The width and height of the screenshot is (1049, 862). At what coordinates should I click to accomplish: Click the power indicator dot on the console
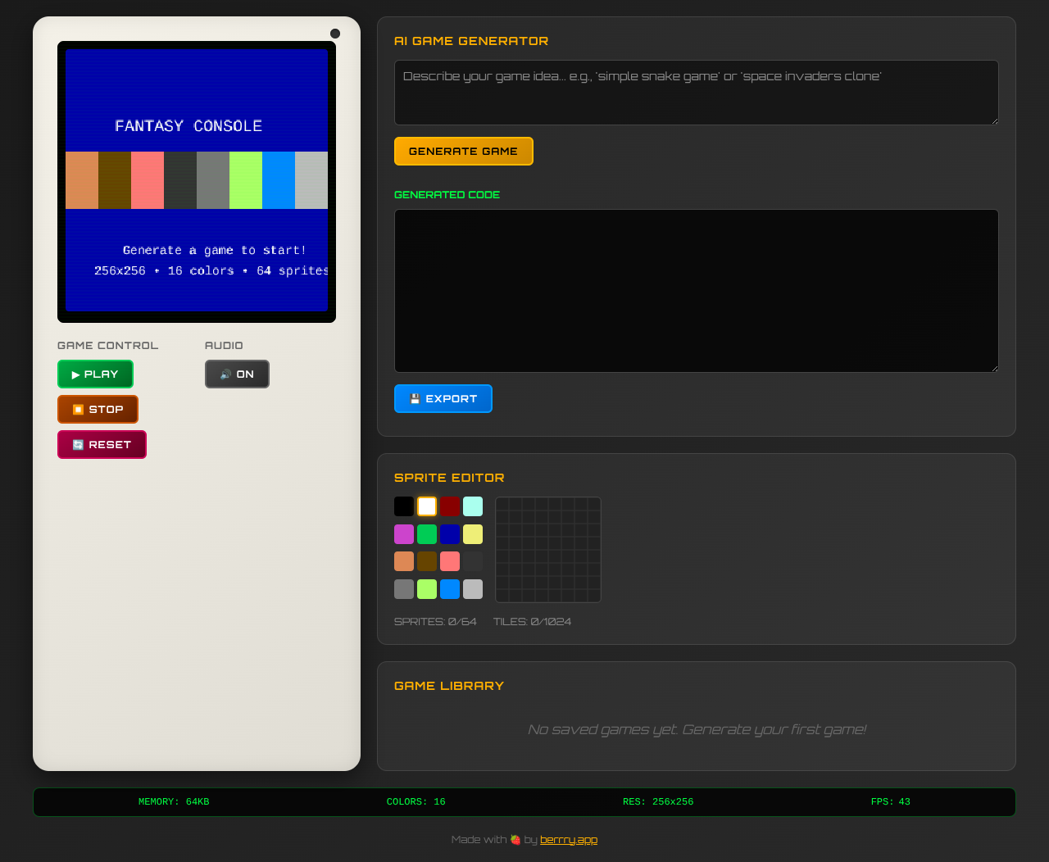coord(334,33)
